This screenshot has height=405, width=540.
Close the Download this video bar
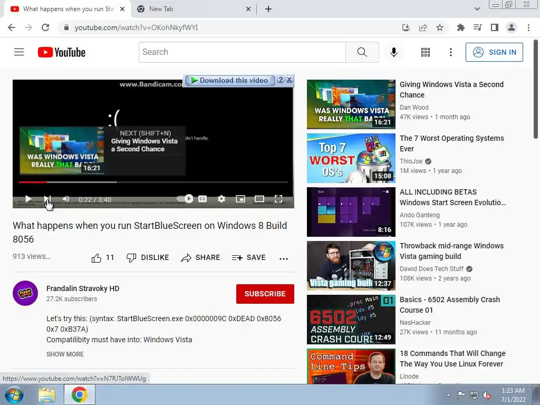point(290,80)
